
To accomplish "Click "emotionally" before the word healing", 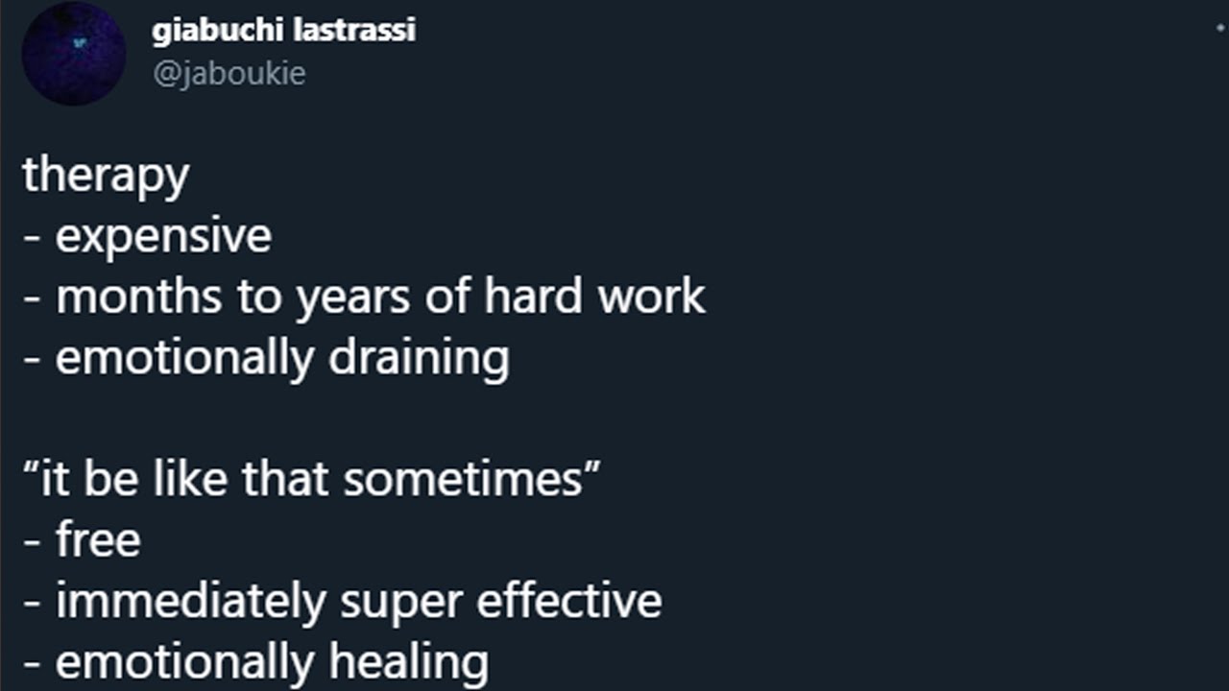I will [x=184, y=663].
